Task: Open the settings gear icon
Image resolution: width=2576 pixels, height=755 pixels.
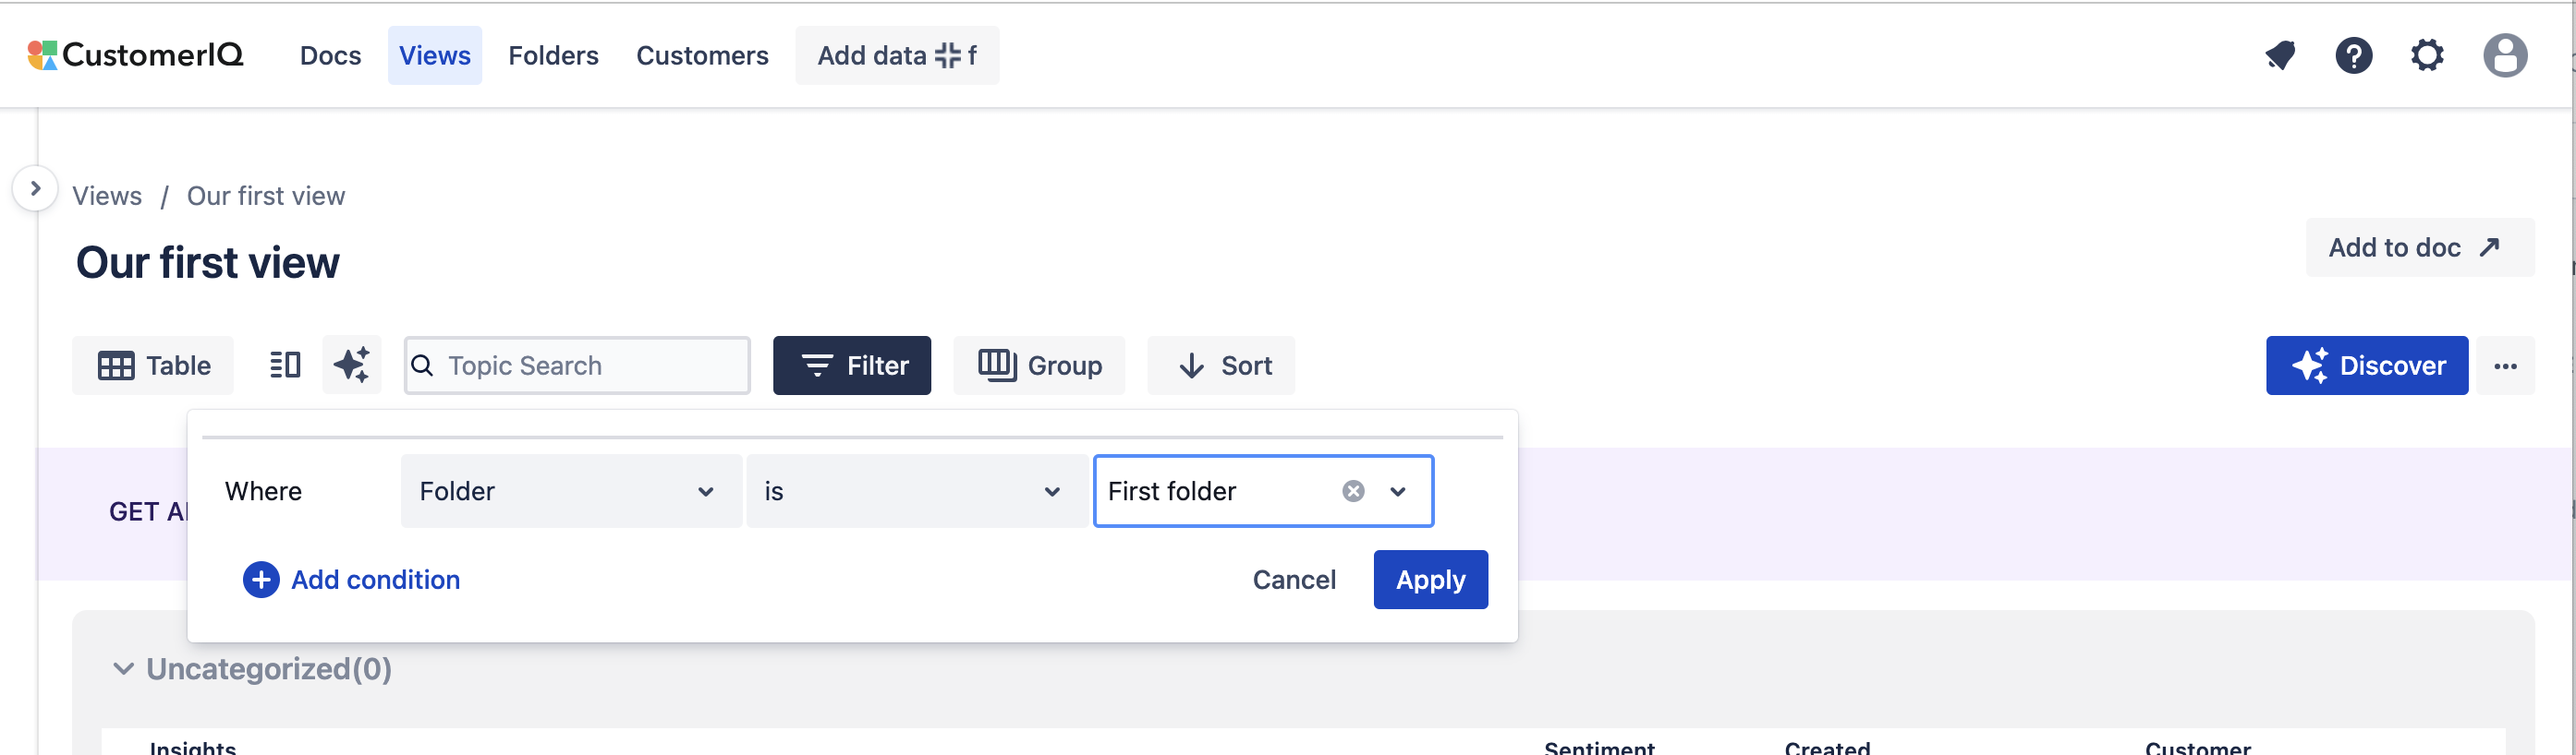Action: (x=2427, y=55)
